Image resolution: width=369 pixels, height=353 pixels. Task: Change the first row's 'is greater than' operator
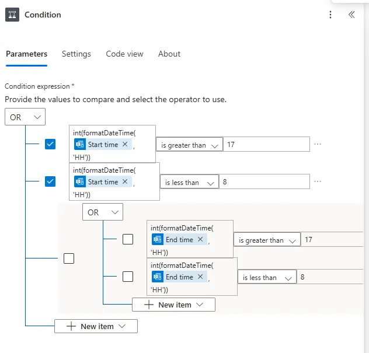pos(189,145)
